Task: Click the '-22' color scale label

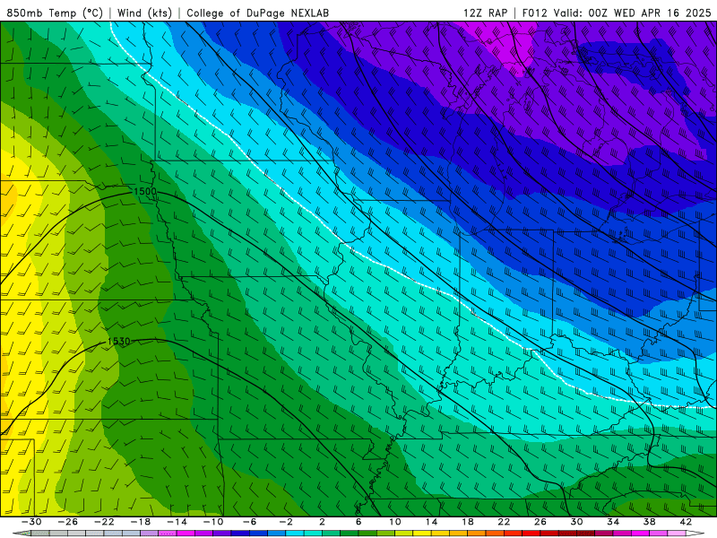Action: [x=104, y=522]
